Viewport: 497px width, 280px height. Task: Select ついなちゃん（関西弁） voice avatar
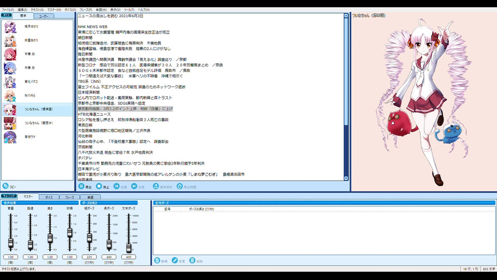(10, 123)
